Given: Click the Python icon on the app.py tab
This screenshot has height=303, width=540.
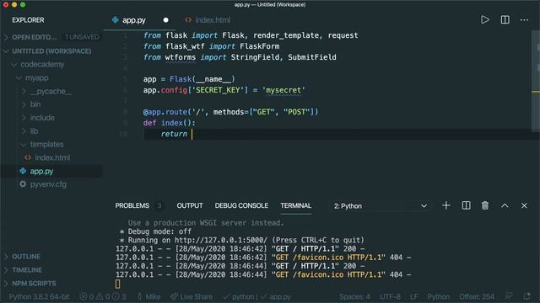Looking at the screenshot, I should point(115,20).
